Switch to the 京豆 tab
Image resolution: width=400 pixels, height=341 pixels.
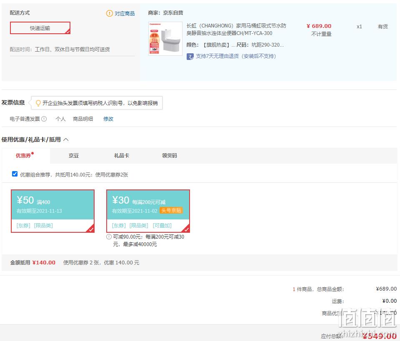(x=73, y=155)
